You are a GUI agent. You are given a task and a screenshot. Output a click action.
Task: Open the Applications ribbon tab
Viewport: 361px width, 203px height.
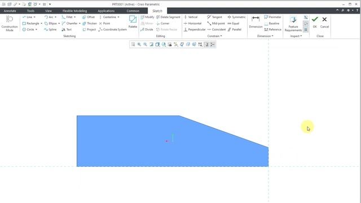pyautogui.click(x=106, y=11)
